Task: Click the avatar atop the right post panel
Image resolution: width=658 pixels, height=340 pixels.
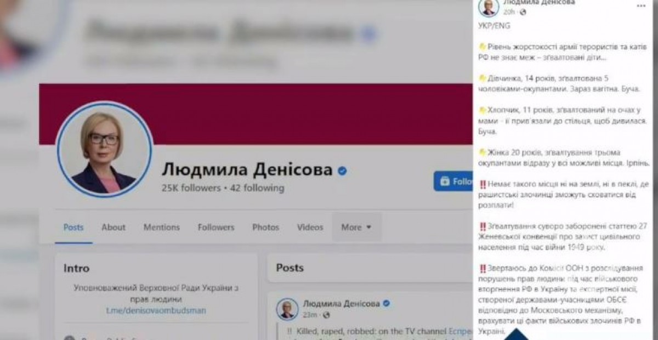Action: click(x=488, y=7)
